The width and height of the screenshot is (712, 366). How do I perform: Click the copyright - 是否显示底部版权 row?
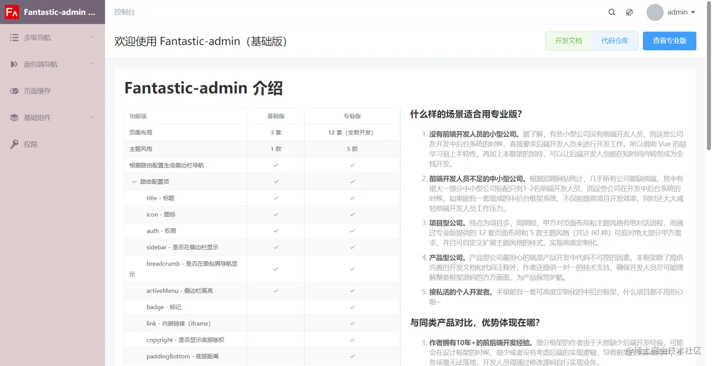pyautogui.click(x=262, y=340)
